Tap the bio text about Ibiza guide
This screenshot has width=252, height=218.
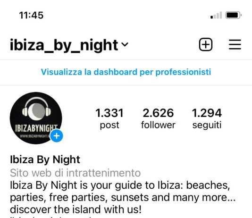click(123, 197)
